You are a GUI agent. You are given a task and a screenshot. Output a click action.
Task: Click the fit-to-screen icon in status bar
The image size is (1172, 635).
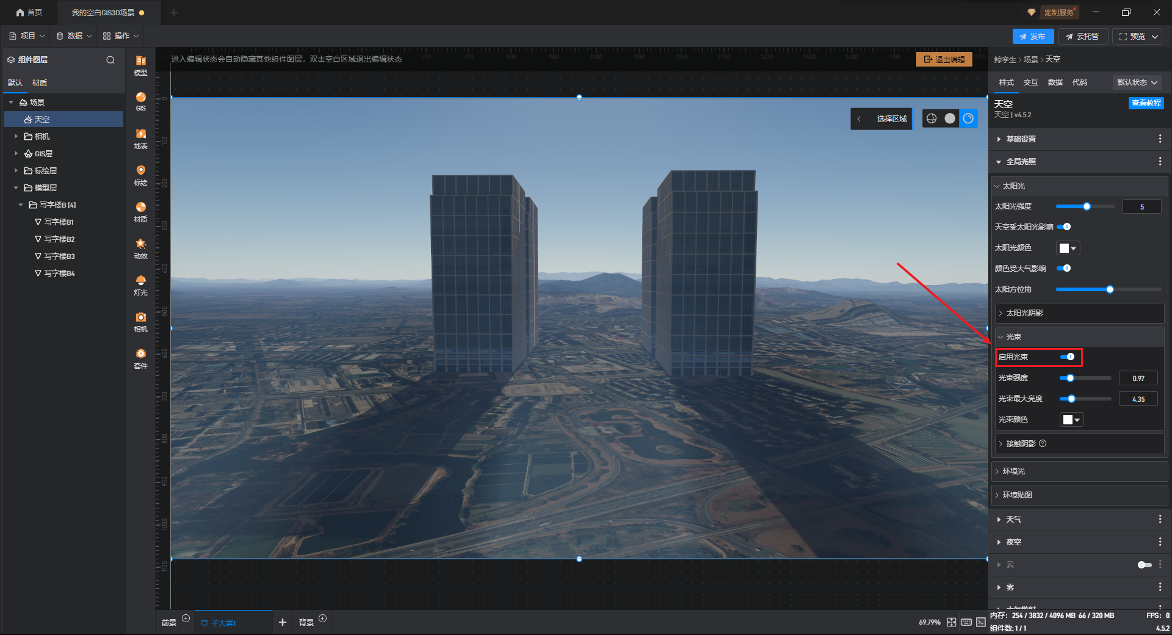click(952, 622)
